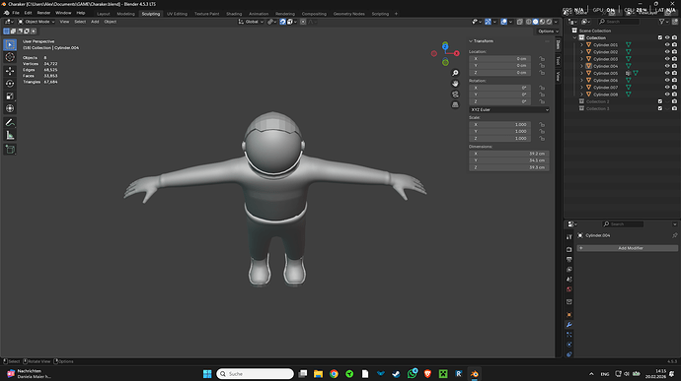Open the Physics properties tab

[568, 345]
